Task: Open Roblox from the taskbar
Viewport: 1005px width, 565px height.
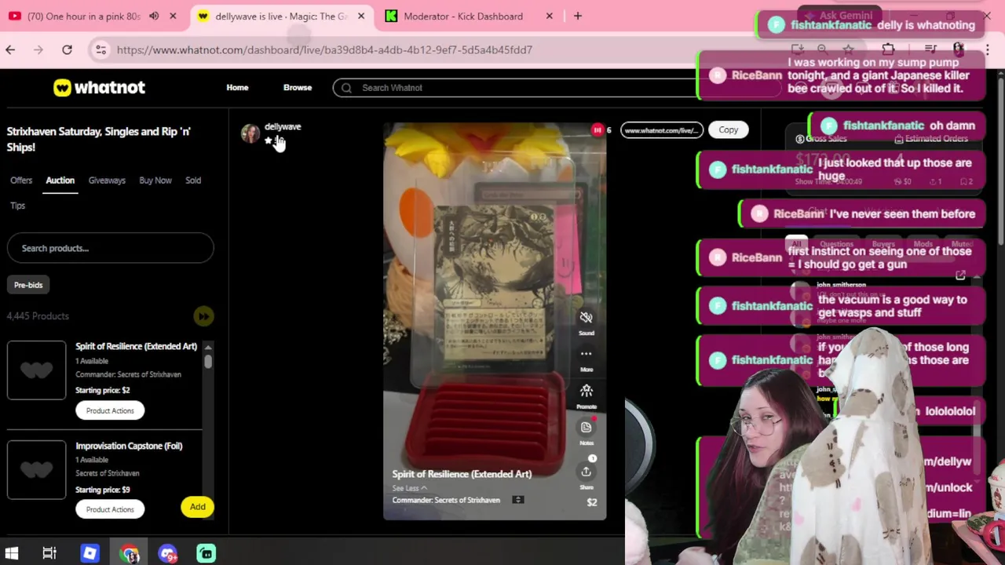Action: (x=90, y=553)
